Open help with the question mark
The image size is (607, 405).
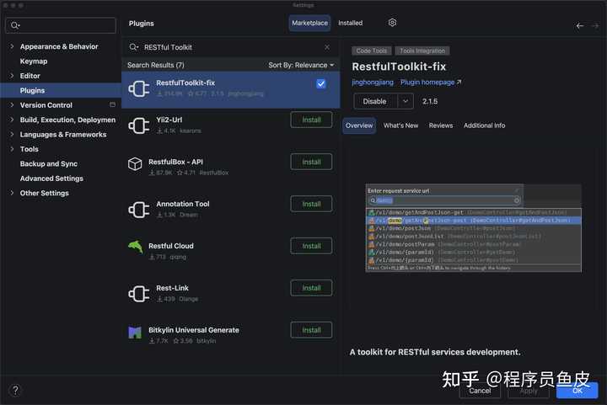tap(15, 390)
